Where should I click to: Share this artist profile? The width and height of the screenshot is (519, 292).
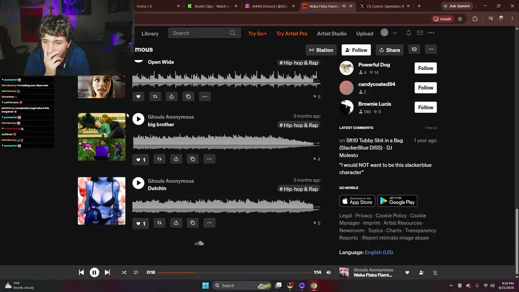coord(390,50)
